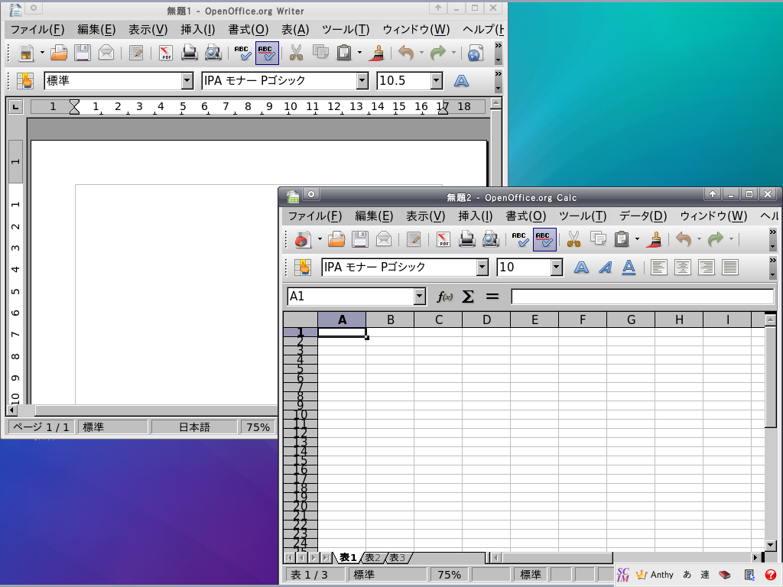The height and width of the screenshot is (587, 783).
Task: Click Sum sigma in Calc formula bar
Action: pos(468,297)
